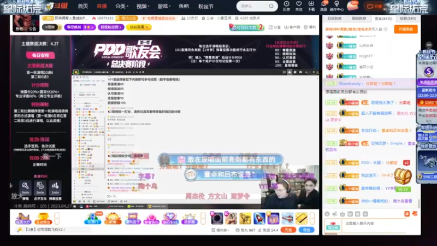437x246 pixels.
Task: Click the 充值 recharge button
Action: click(288, 230)
